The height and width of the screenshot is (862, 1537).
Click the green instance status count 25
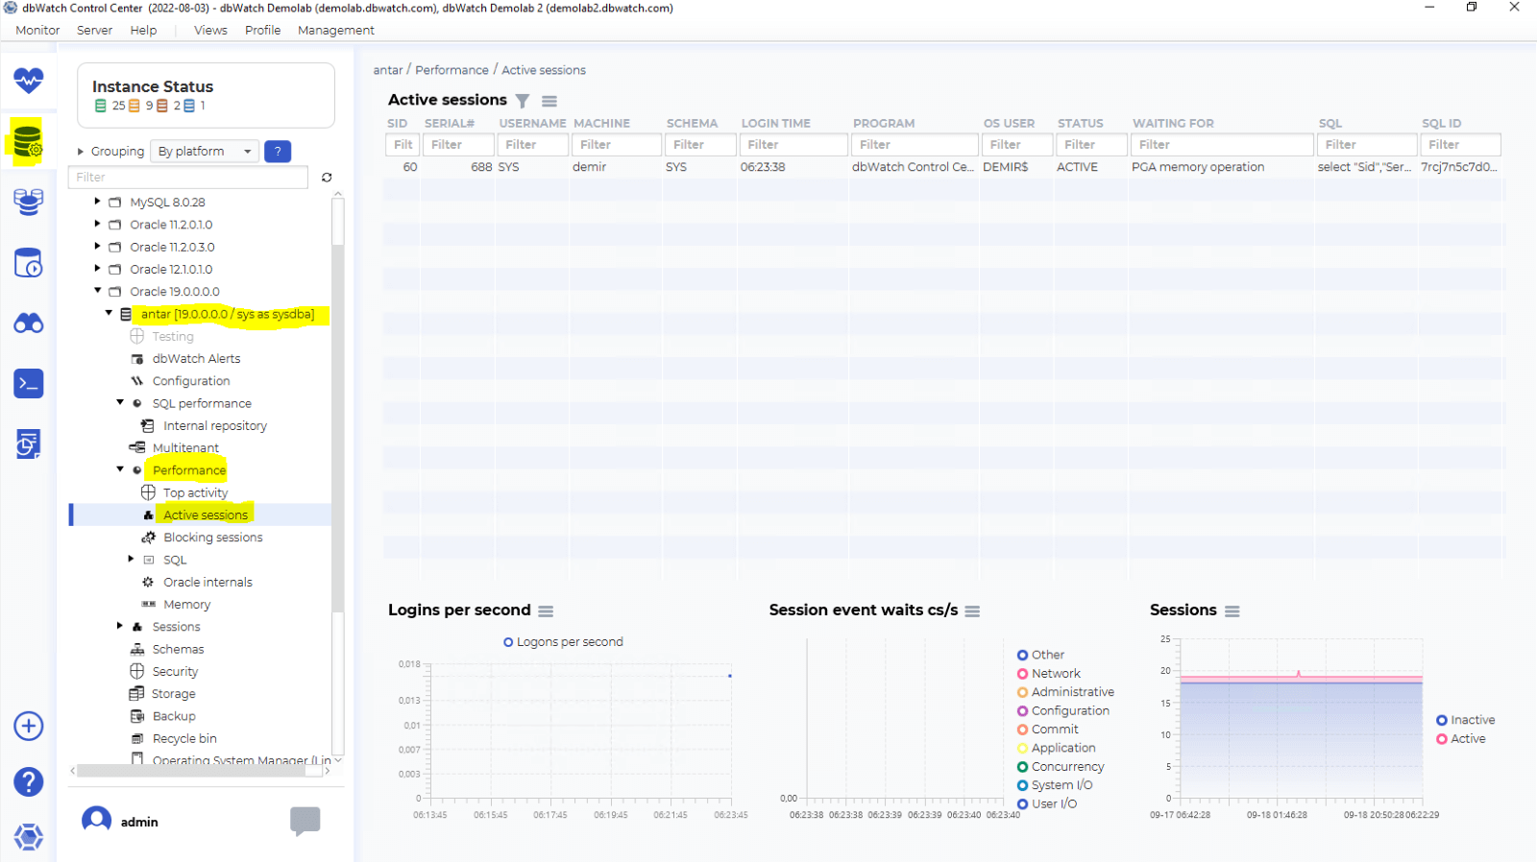pyautogui.click(x=110, y=106)
